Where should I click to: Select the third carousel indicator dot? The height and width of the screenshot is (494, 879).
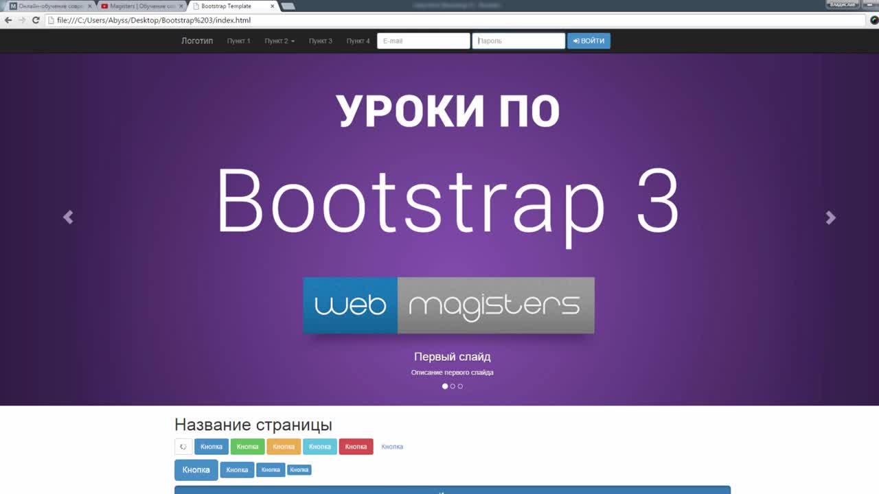pyautogui.click(x=460, y=386)
